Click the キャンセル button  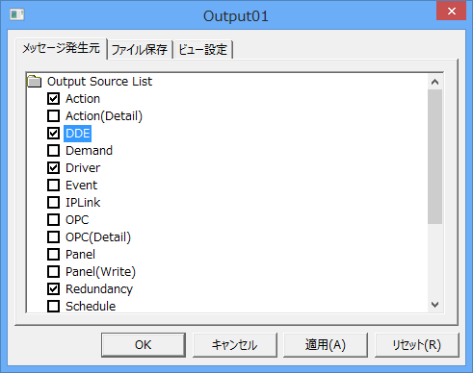pos(235,345)
